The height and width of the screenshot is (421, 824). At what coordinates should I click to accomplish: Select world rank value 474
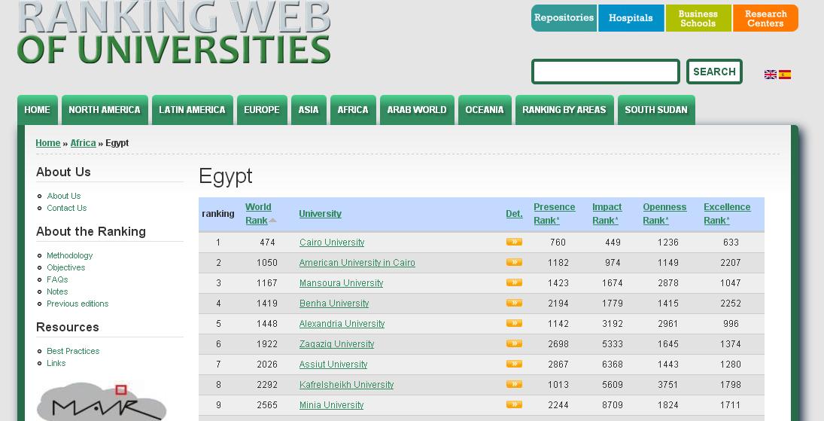pyautogui.click(x=267, y=243)
